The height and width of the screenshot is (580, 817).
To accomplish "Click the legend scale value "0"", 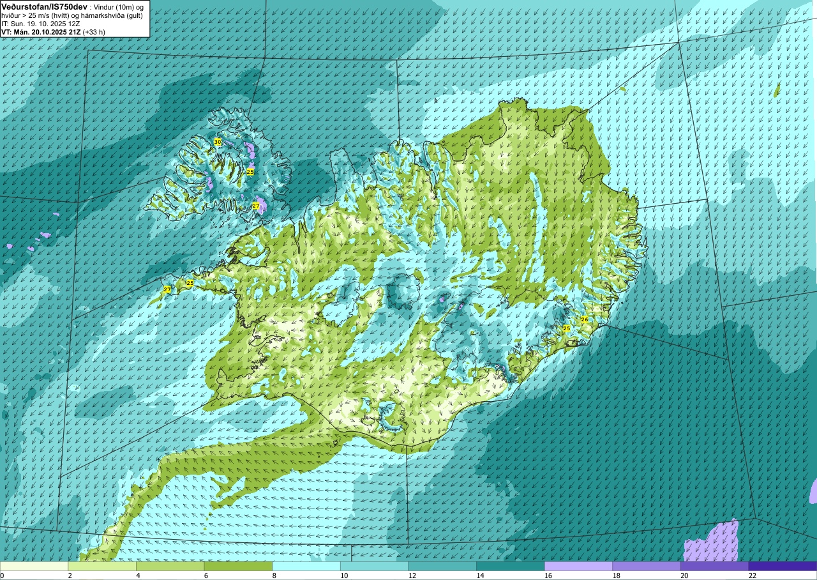I will click(x=3, y=576).
